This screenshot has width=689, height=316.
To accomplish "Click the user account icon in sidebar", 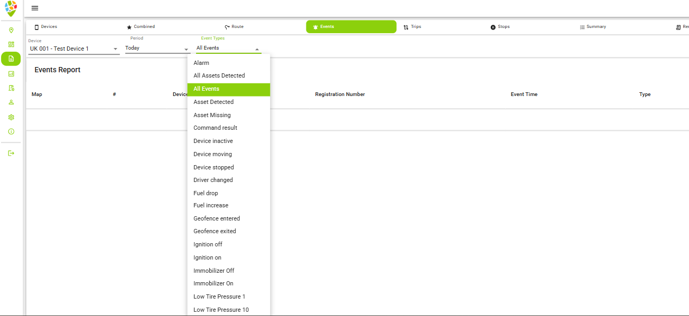I will [x=11, y=102].
